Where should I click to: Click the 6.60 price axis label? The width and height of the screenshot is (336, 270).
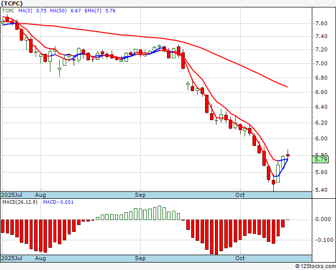coord(322,92)
